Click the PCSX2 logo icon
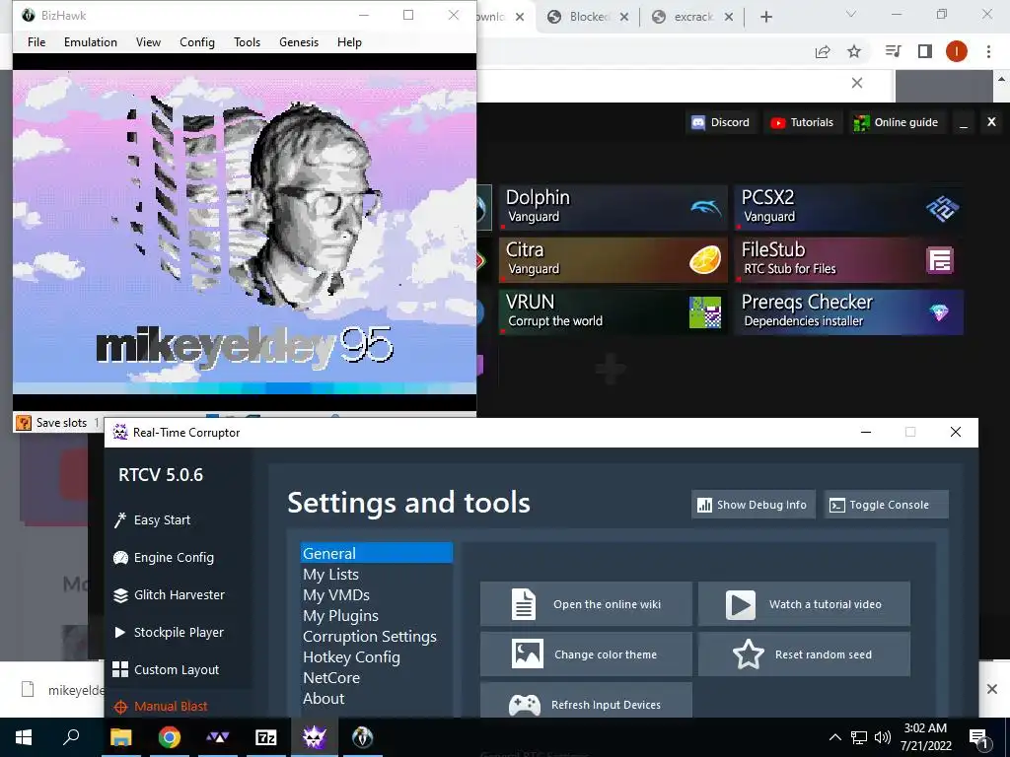This screenshot has width=1010, height=757. tap(942, 208)
